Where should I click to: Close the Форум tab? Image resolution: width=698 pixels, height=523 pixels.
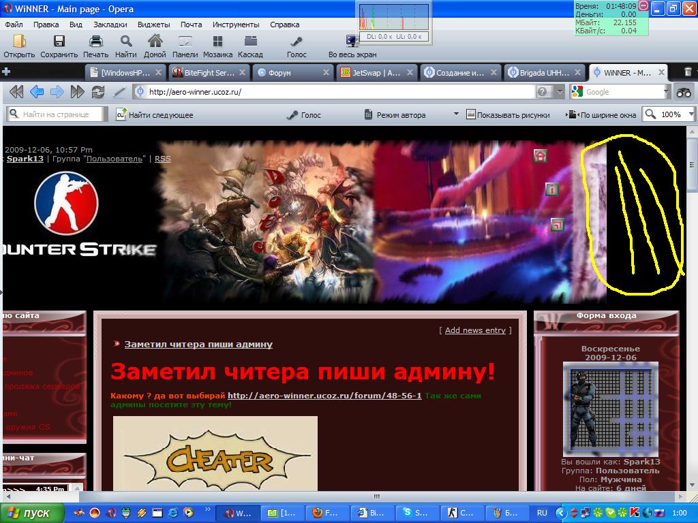coord(326,72)
